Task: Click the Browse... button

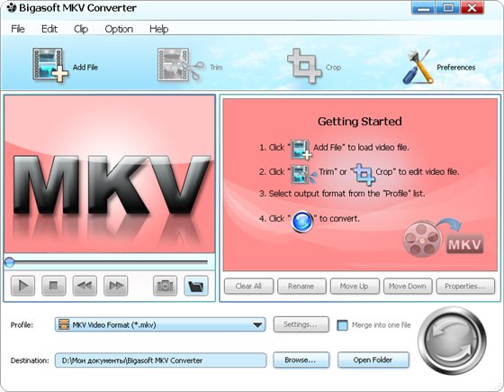Action: point(301,360)
